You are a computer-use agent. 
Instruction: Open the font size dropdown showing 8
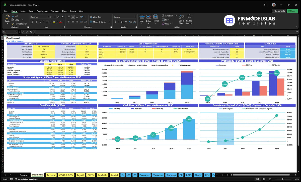(55, 17)
